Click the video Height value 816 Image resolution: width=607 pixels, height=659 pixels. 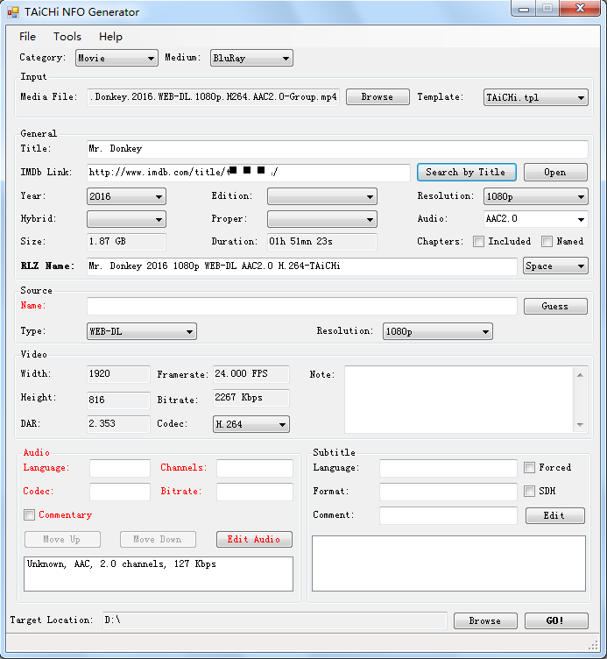tap(118, 400)
